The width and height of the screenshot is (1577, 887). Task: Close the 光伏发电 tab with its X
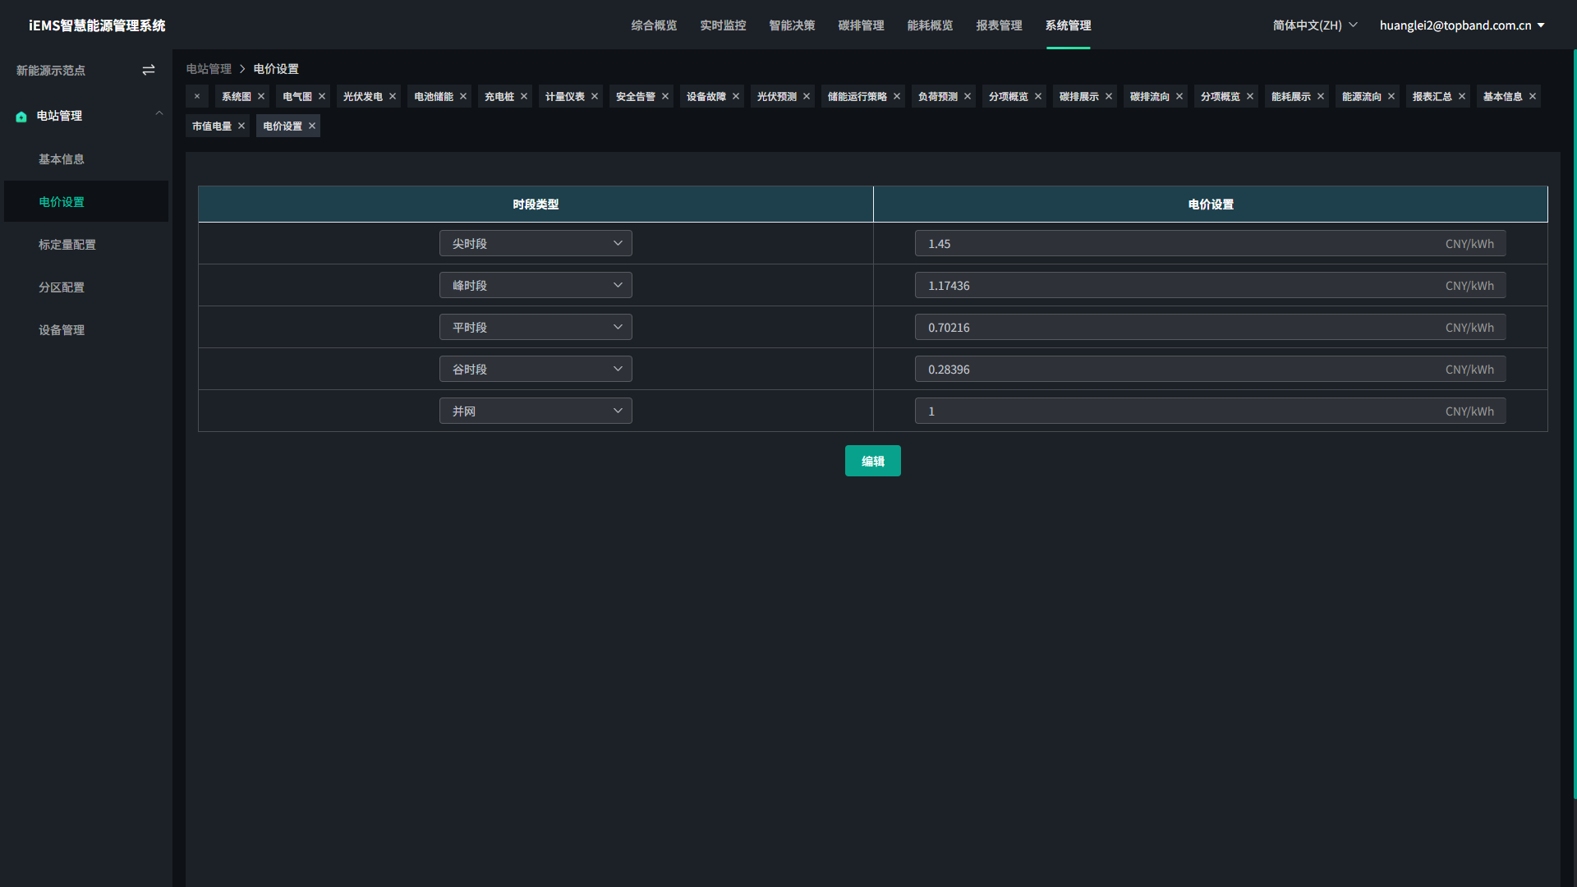[x=393, y=97]
